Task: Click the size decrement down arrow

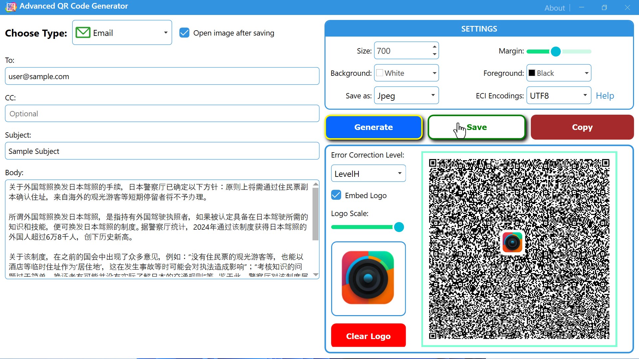Action: (x=434, y=55)
